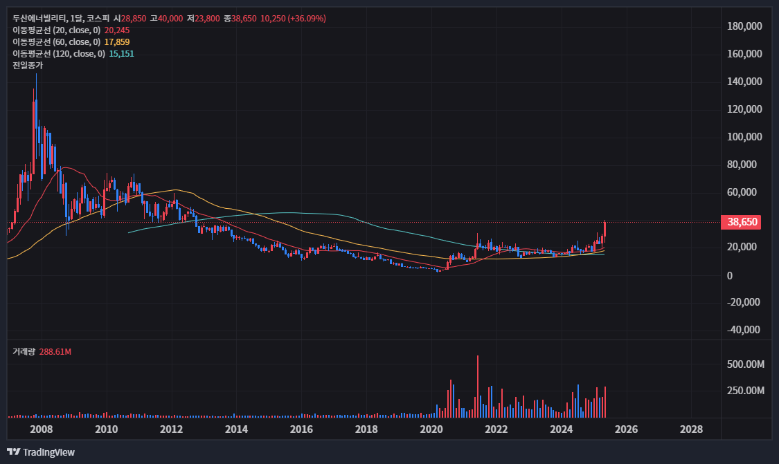
Task: Click the 20-period moving average value 20,245
Action: click(x=117, y=30)
